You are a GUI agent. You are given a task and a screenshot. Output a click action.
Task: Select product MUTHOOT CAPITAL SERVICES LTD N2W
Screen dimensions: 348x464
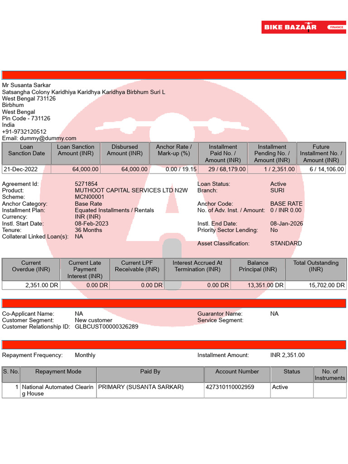coord(131,190)
